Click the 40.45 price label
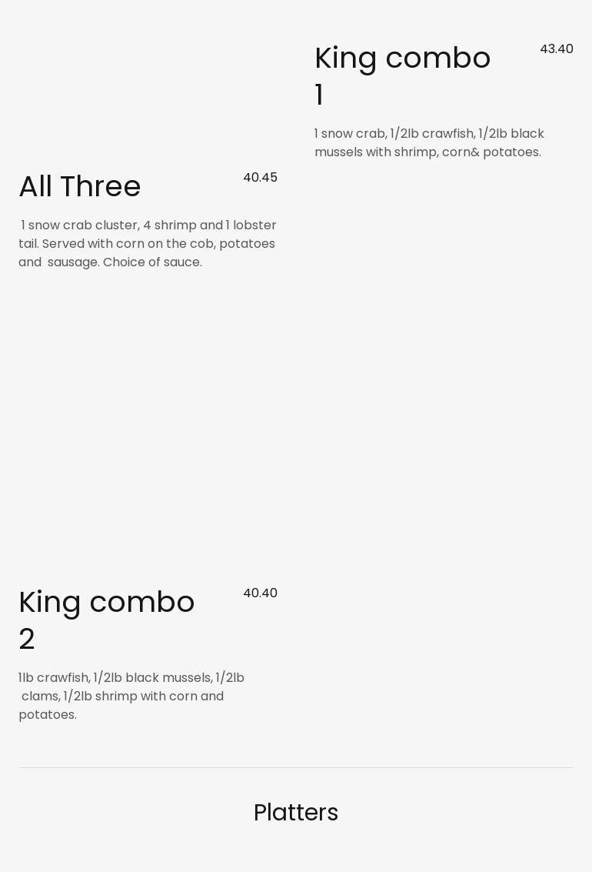 260,178
